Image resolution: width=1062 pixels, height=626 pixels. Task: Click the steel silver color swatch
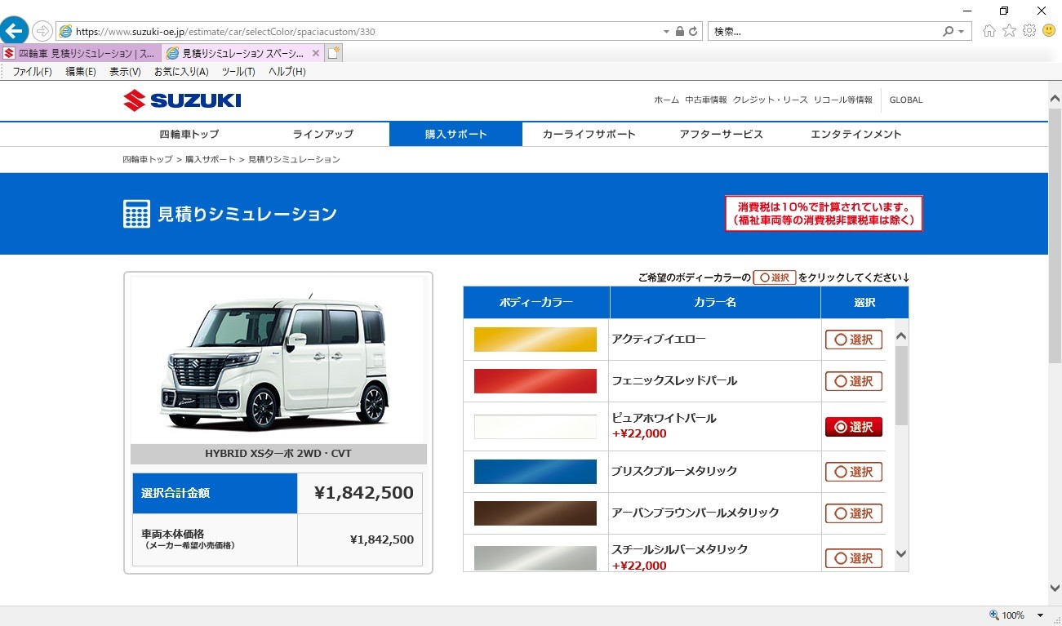[535, 558]
